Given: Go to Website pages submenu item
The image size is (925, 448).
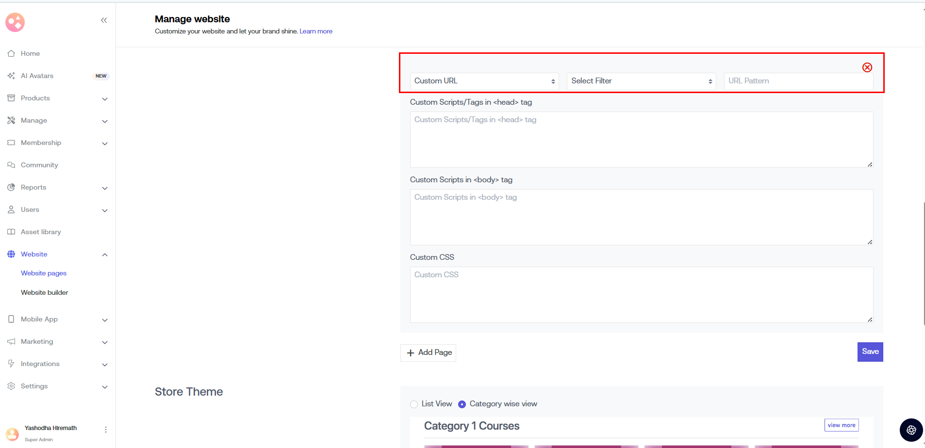Looking at the screenshot, I should [44, 273].
